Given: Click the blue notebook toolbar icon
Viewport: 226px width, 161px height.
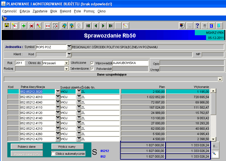Looking at the screenshot, I should point(212,26).
